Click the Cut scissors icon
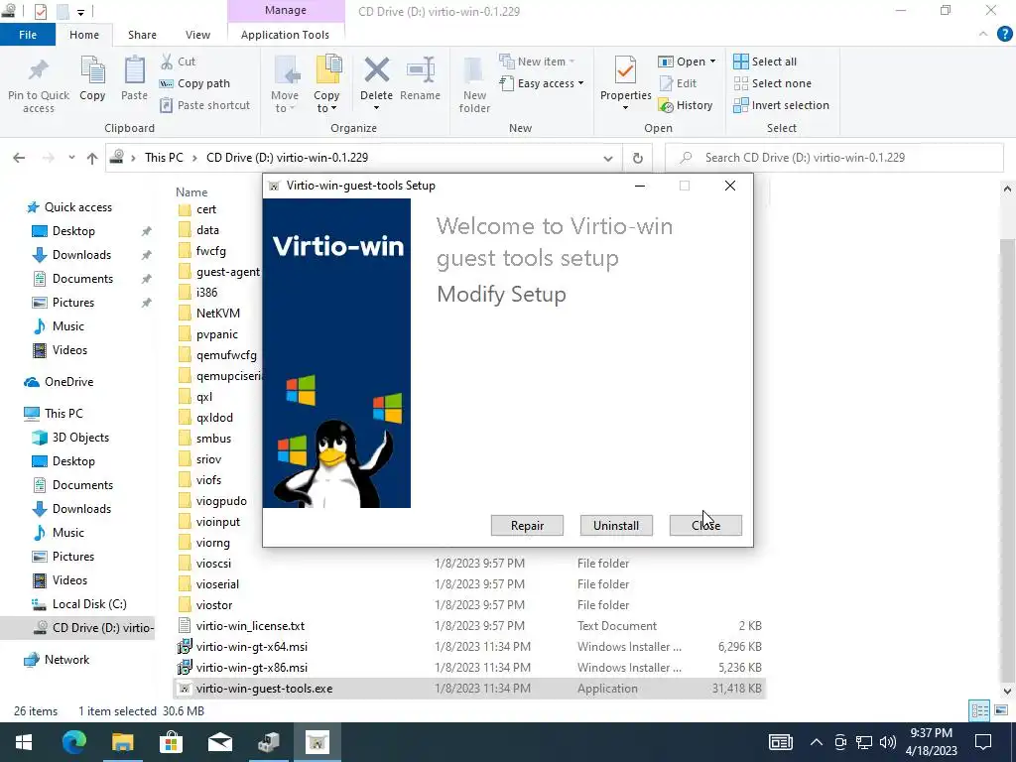The height and width of the screenshot is (762, 1016). tap(167, 62)
